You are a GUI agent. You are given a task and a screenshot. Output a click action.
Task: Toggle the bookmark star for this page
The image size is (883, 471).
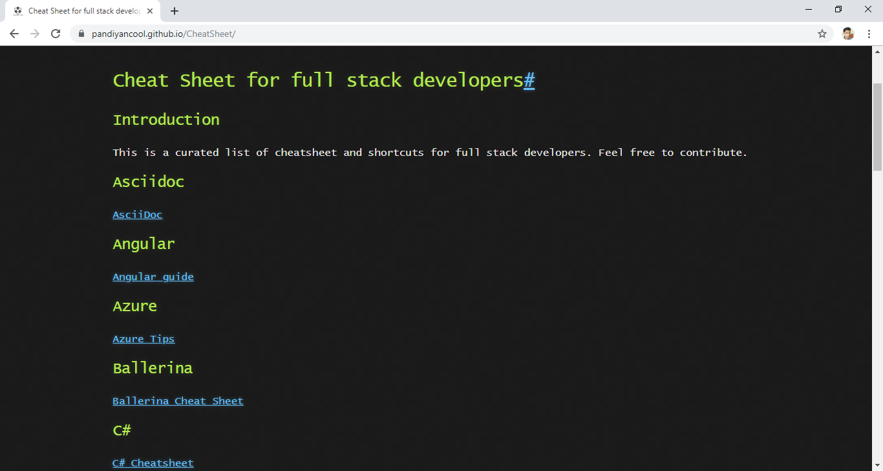click(x=822, y=33)
